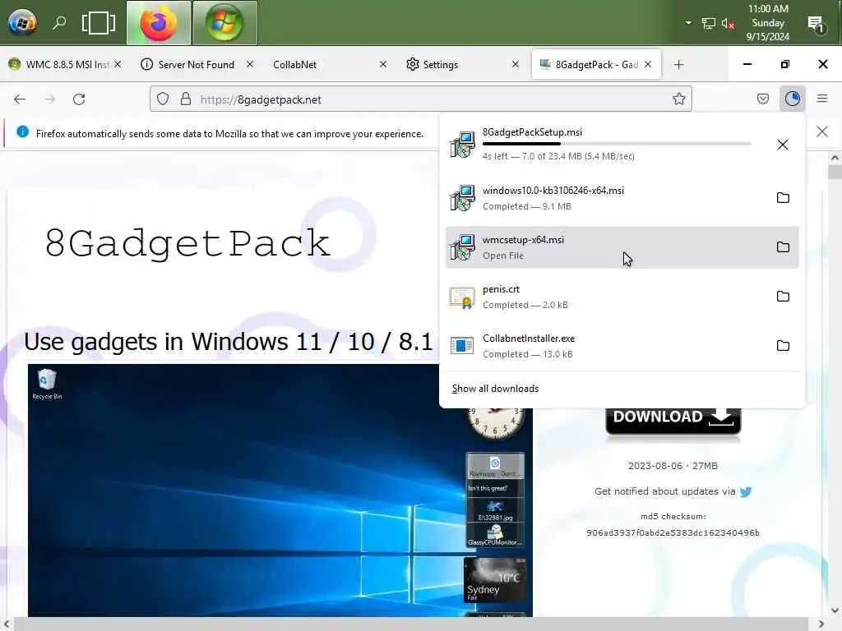Toggle the Downloads panel toolbar button

coord(792,99)
